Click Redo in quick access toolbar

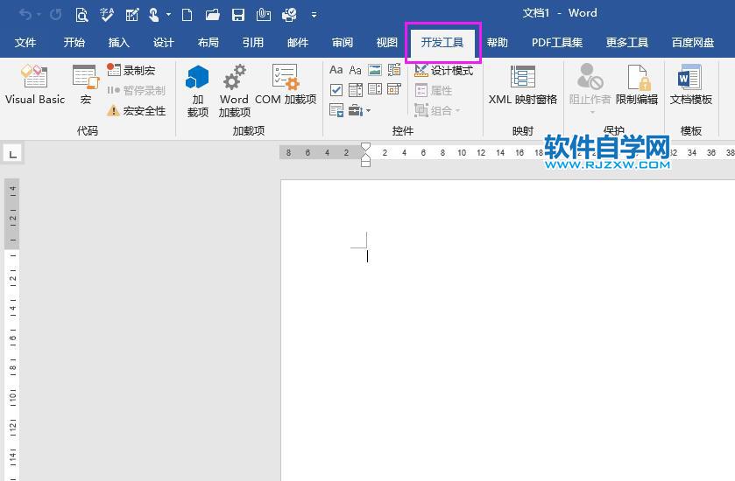[x=56, y=15]
